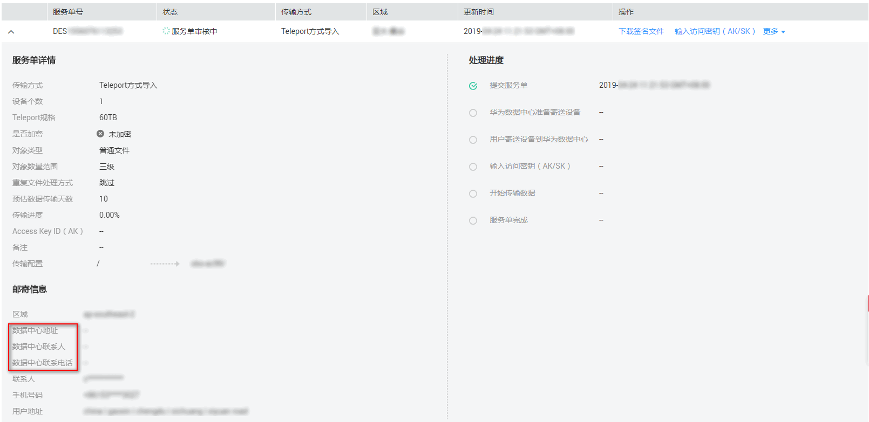Click Teleport方式导入 in the table row

tap(310, 31)
